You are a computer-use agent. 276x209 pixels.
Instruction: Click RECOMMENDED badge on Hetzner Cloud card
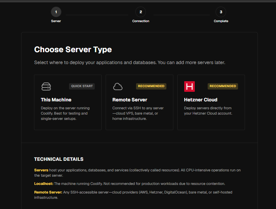[223, 86]
